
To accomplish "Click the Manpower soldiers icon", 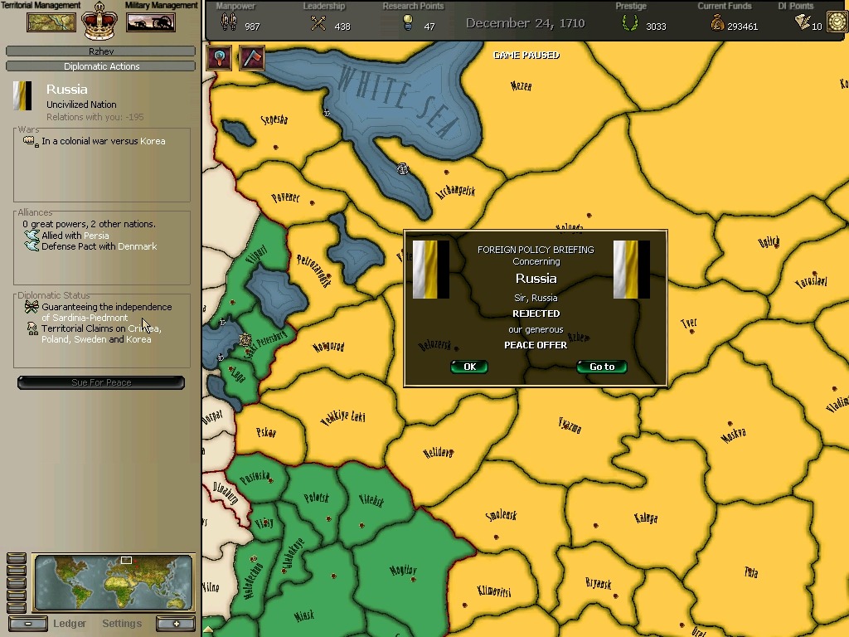I will [229, 22].
